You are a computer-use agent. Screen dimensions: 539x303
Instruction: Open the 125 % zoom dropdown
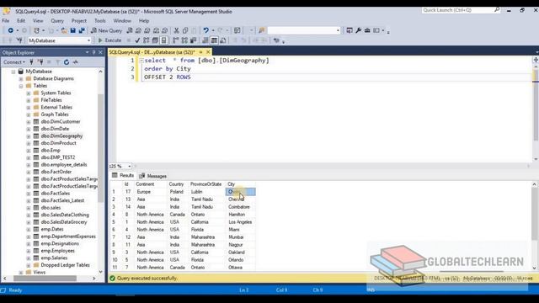coord(129,167)
